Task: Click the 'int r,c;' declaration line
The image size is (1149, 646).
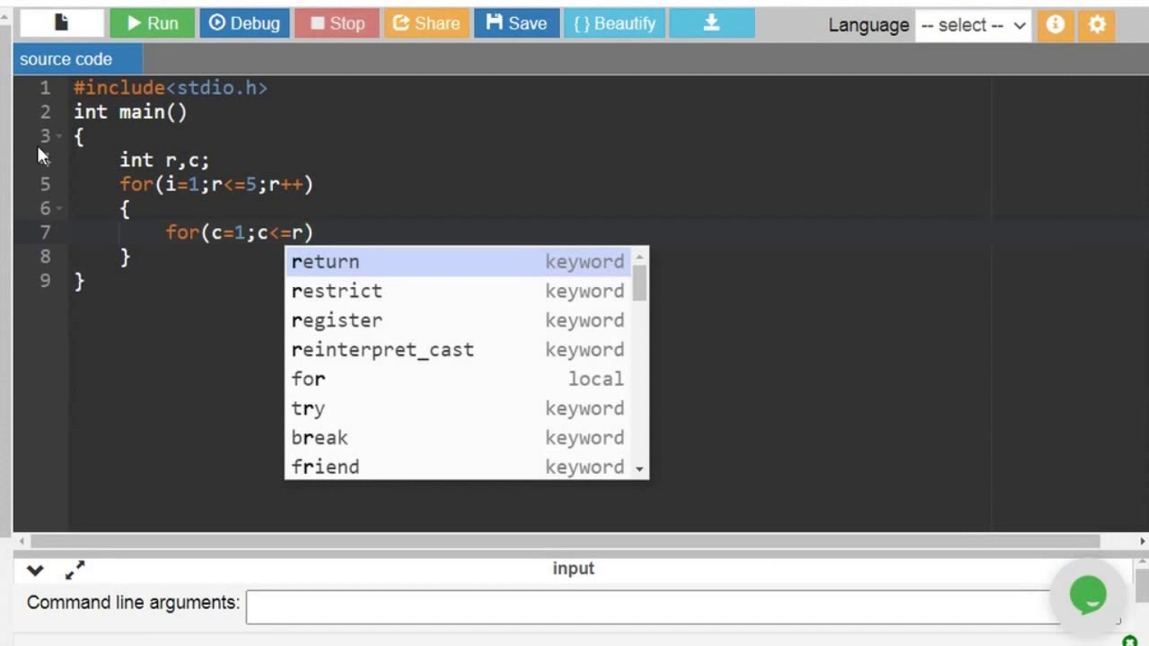Action: tap(164, 160)
